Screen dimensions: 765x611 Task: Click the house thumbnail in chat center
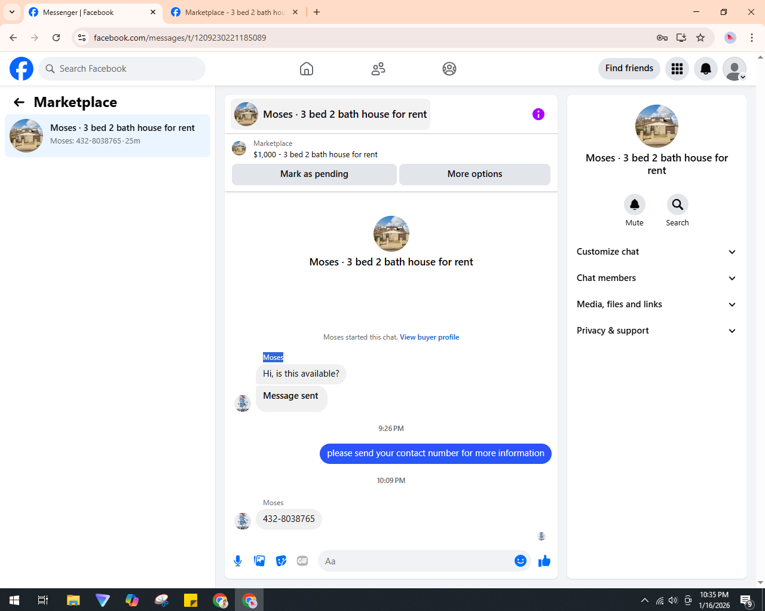pos(391,234)
